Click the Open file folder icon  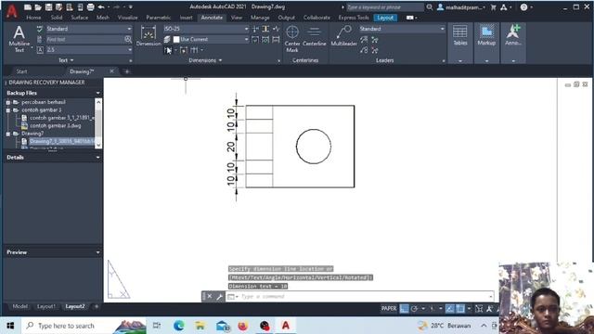(38, 7)
